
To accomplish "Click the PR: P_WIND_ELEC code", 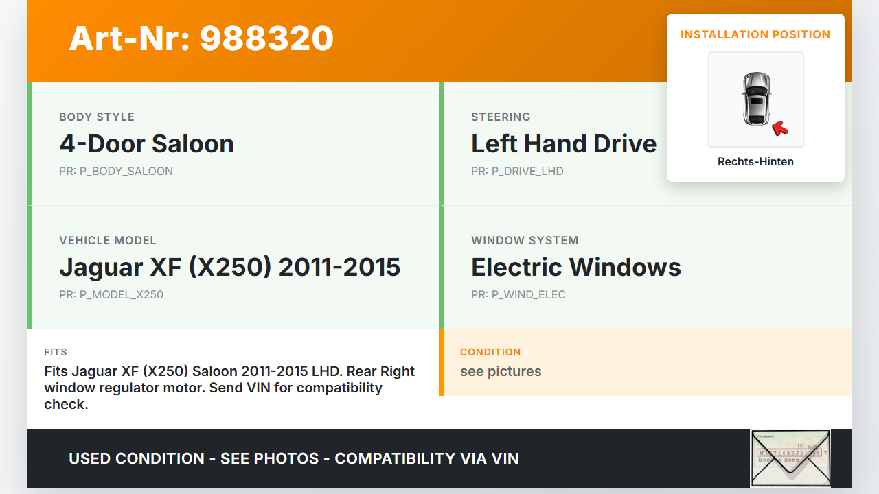I will [518, 294].
